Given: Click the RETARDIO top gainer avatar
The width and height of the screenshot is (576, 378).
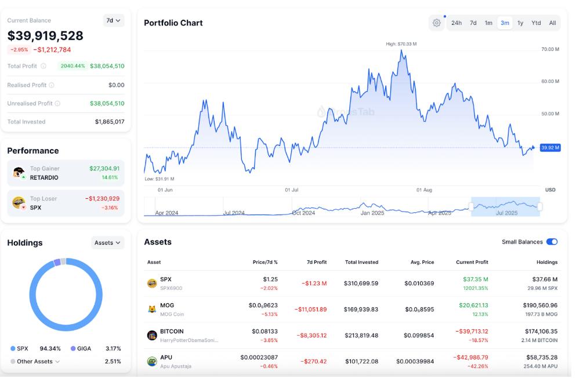Looking at the screenshot, I should pyautogui.click(x=19, y=173).
